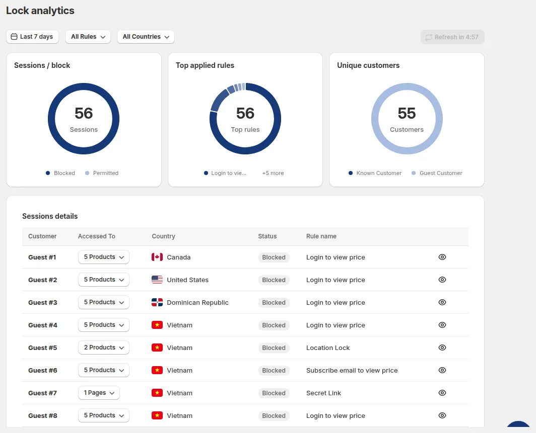Screen dimensions: 536x433
Task: Expand 5 Products dropdown for Guest #4
Action: pyautogui.click(x=104, y=325)
